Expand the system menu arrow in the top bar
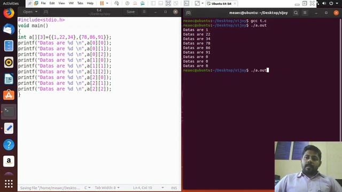342x192 pixels. pos(337,3)
